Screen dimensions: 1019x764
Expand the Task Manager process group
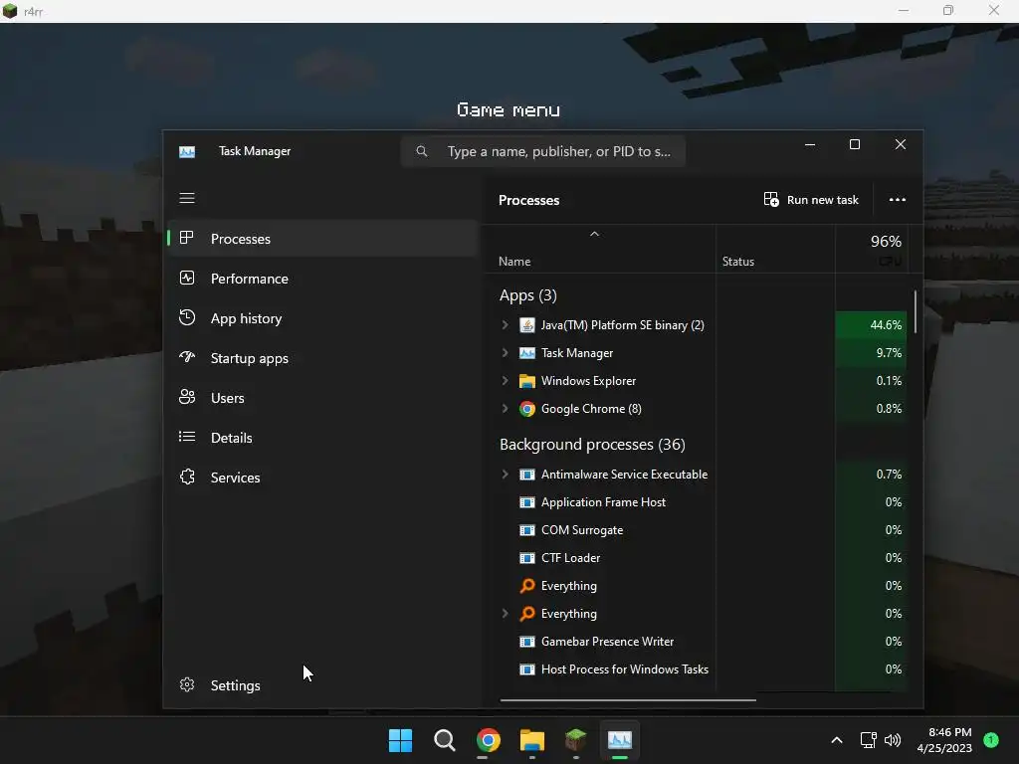pyautogui.click(x=505, y=353)
